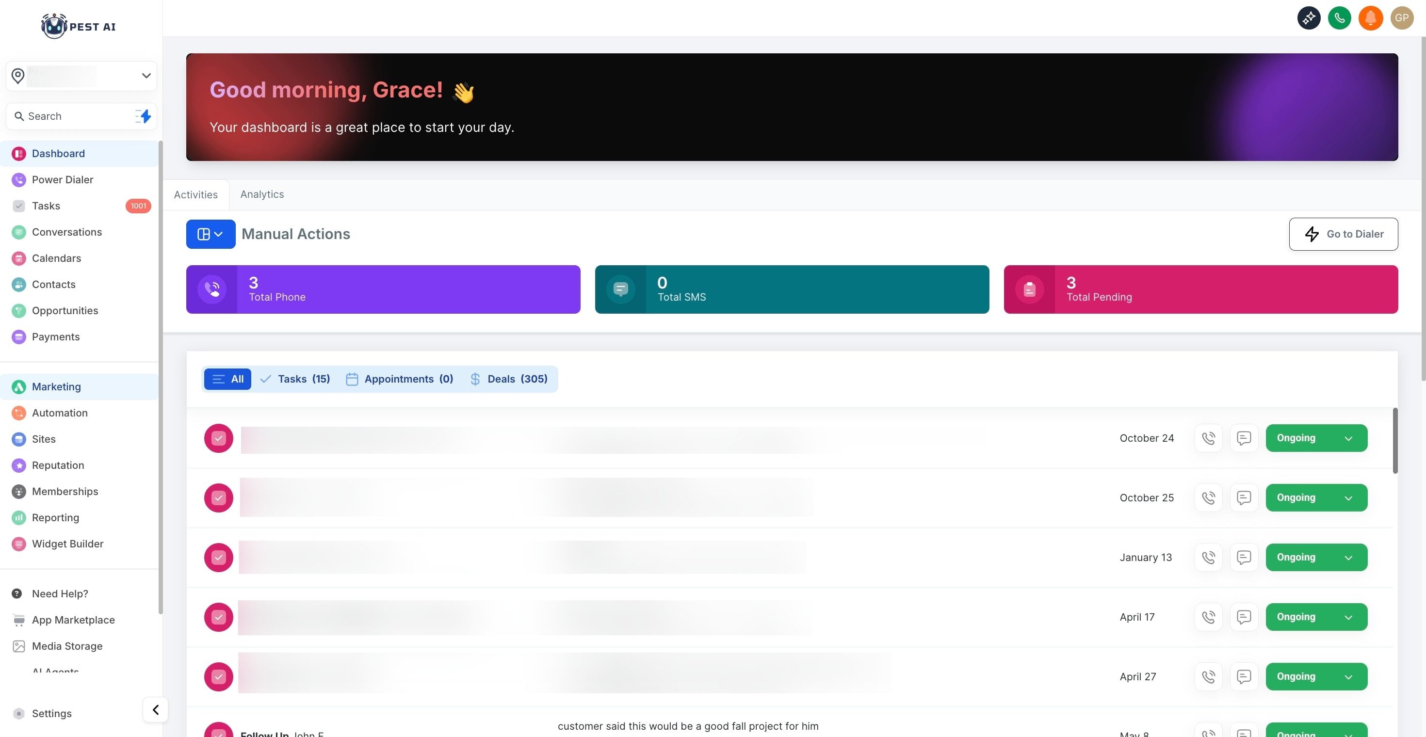Click the Sites sidebar icon
The width and height of the screenshot is (1426, 737).
pyautogui.click(x=19, y=439)
